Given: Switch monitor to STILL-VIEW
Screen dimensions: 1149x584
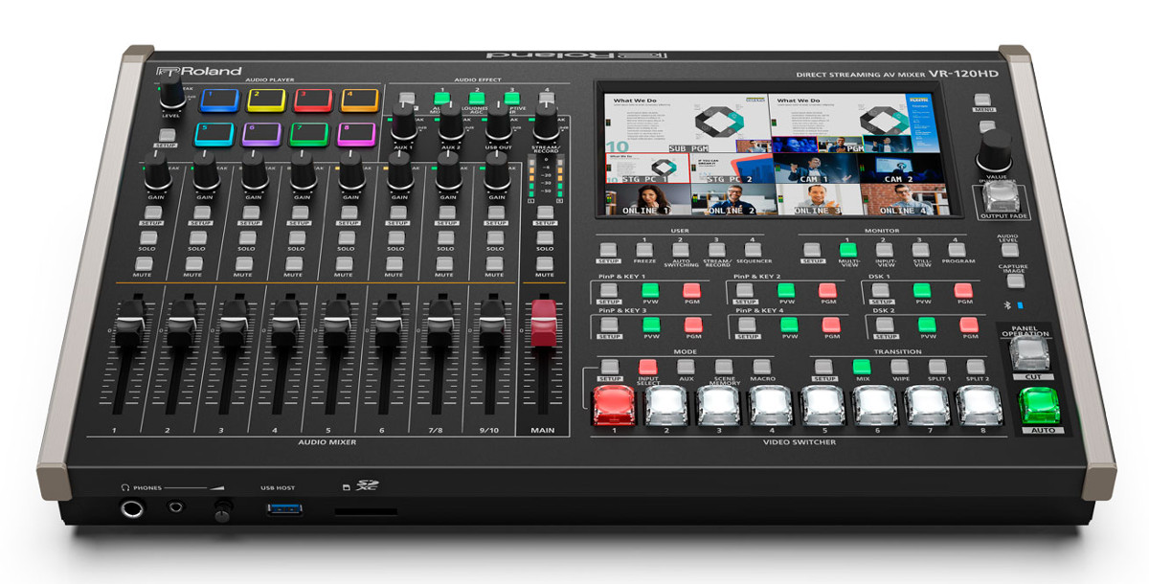Looking at the screenshot, I should click(920, 250).
